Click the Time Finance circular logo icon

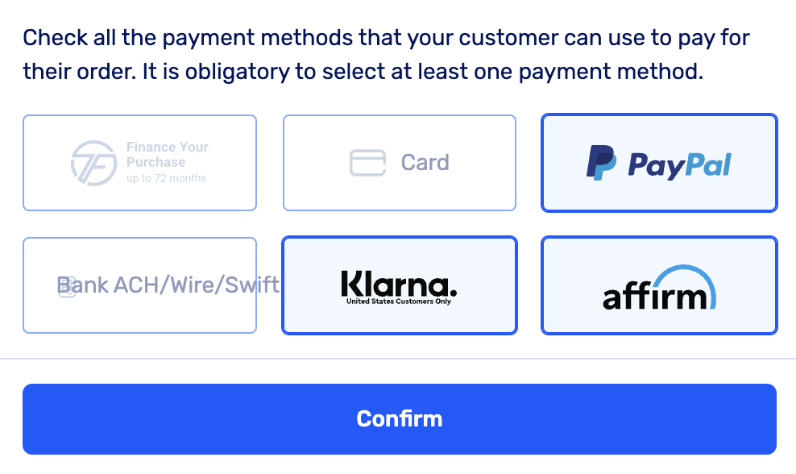(x=94, y=163)
